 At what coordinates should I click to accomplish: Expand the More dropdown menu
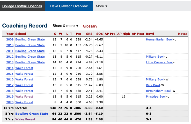[101, 6]
